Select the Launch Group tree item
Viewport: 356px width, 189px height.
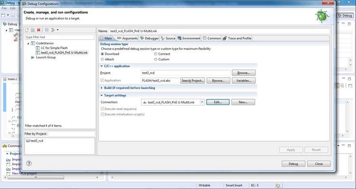pos(46,58)
